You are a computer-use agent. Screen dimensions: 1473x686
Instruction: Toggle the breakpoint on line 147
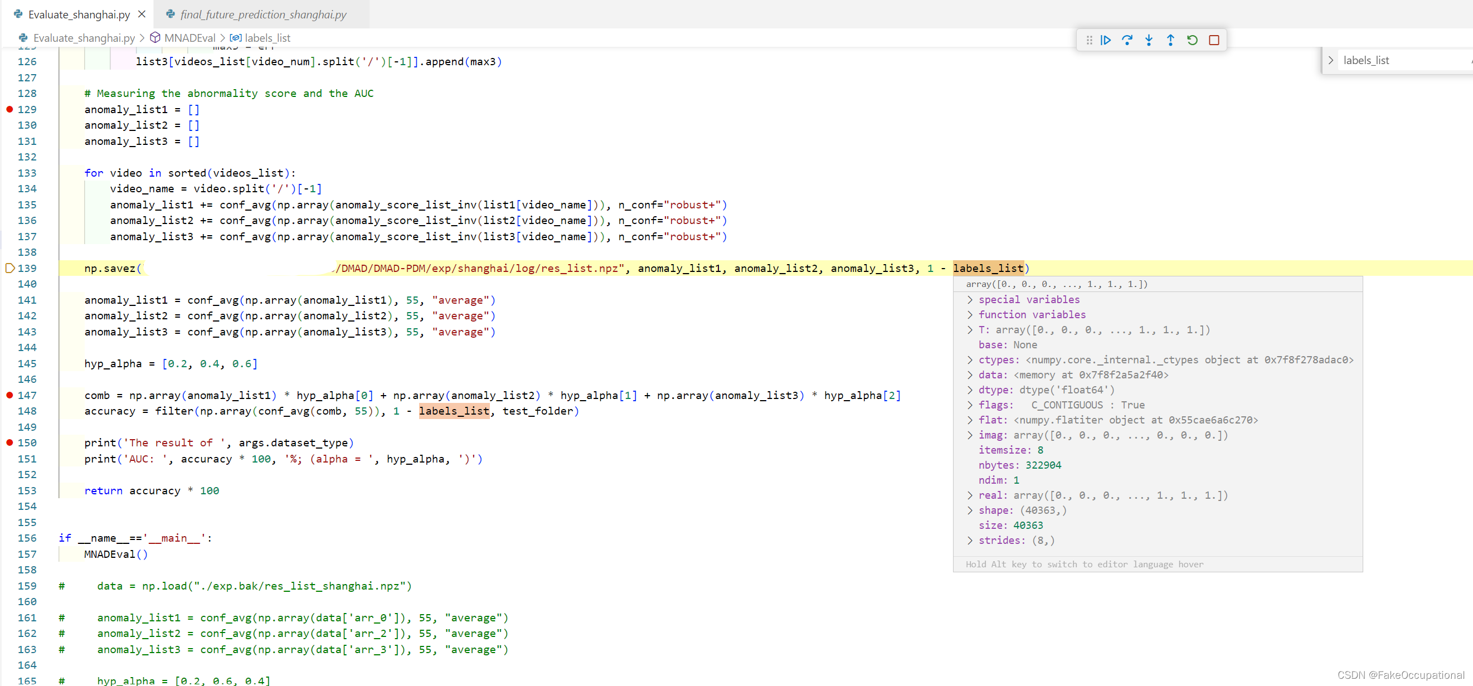9,395
